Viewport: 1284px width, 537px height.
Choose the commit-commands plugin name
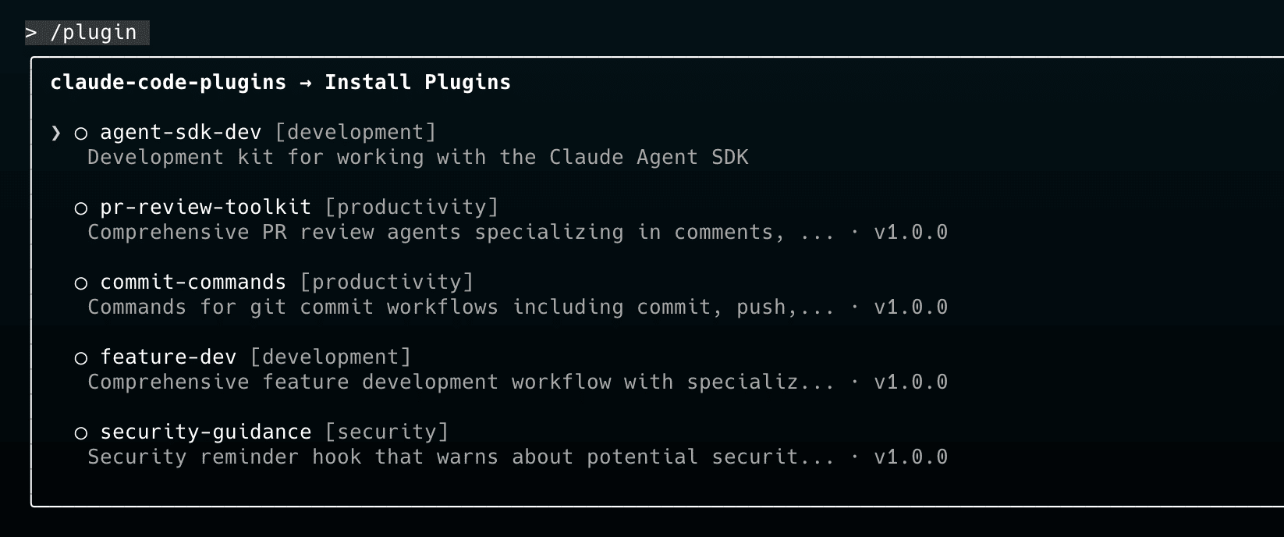(193, 283)
